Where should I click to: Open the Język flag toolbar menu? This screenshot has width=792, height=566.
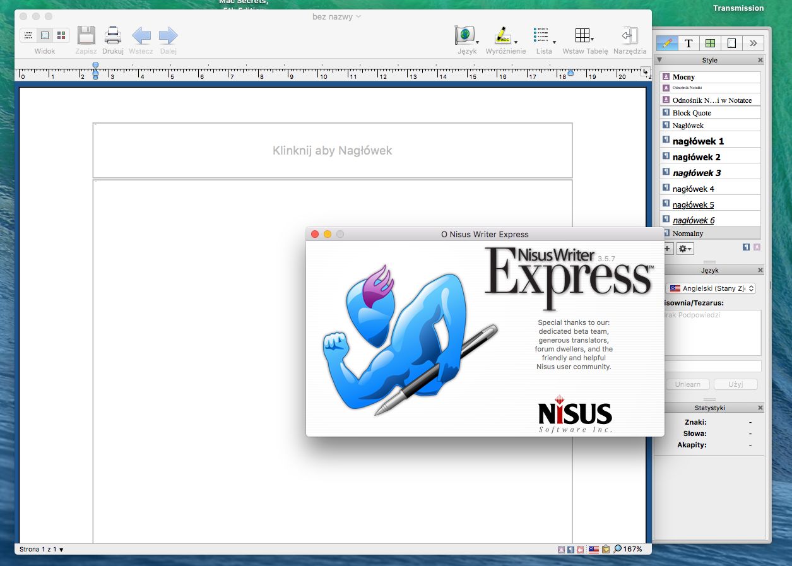(x=466, y=35)
